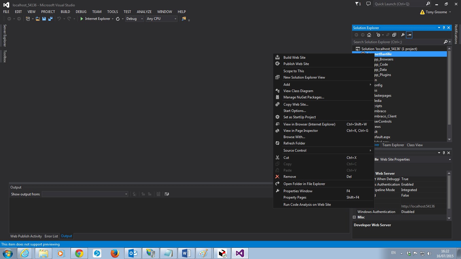Switch to the Team Explorer tab
Image resolution: width=461 pixels, height=259 pixels.
393,145
